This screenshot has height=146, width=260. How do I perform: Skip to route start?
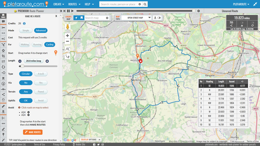click(61, 11)
